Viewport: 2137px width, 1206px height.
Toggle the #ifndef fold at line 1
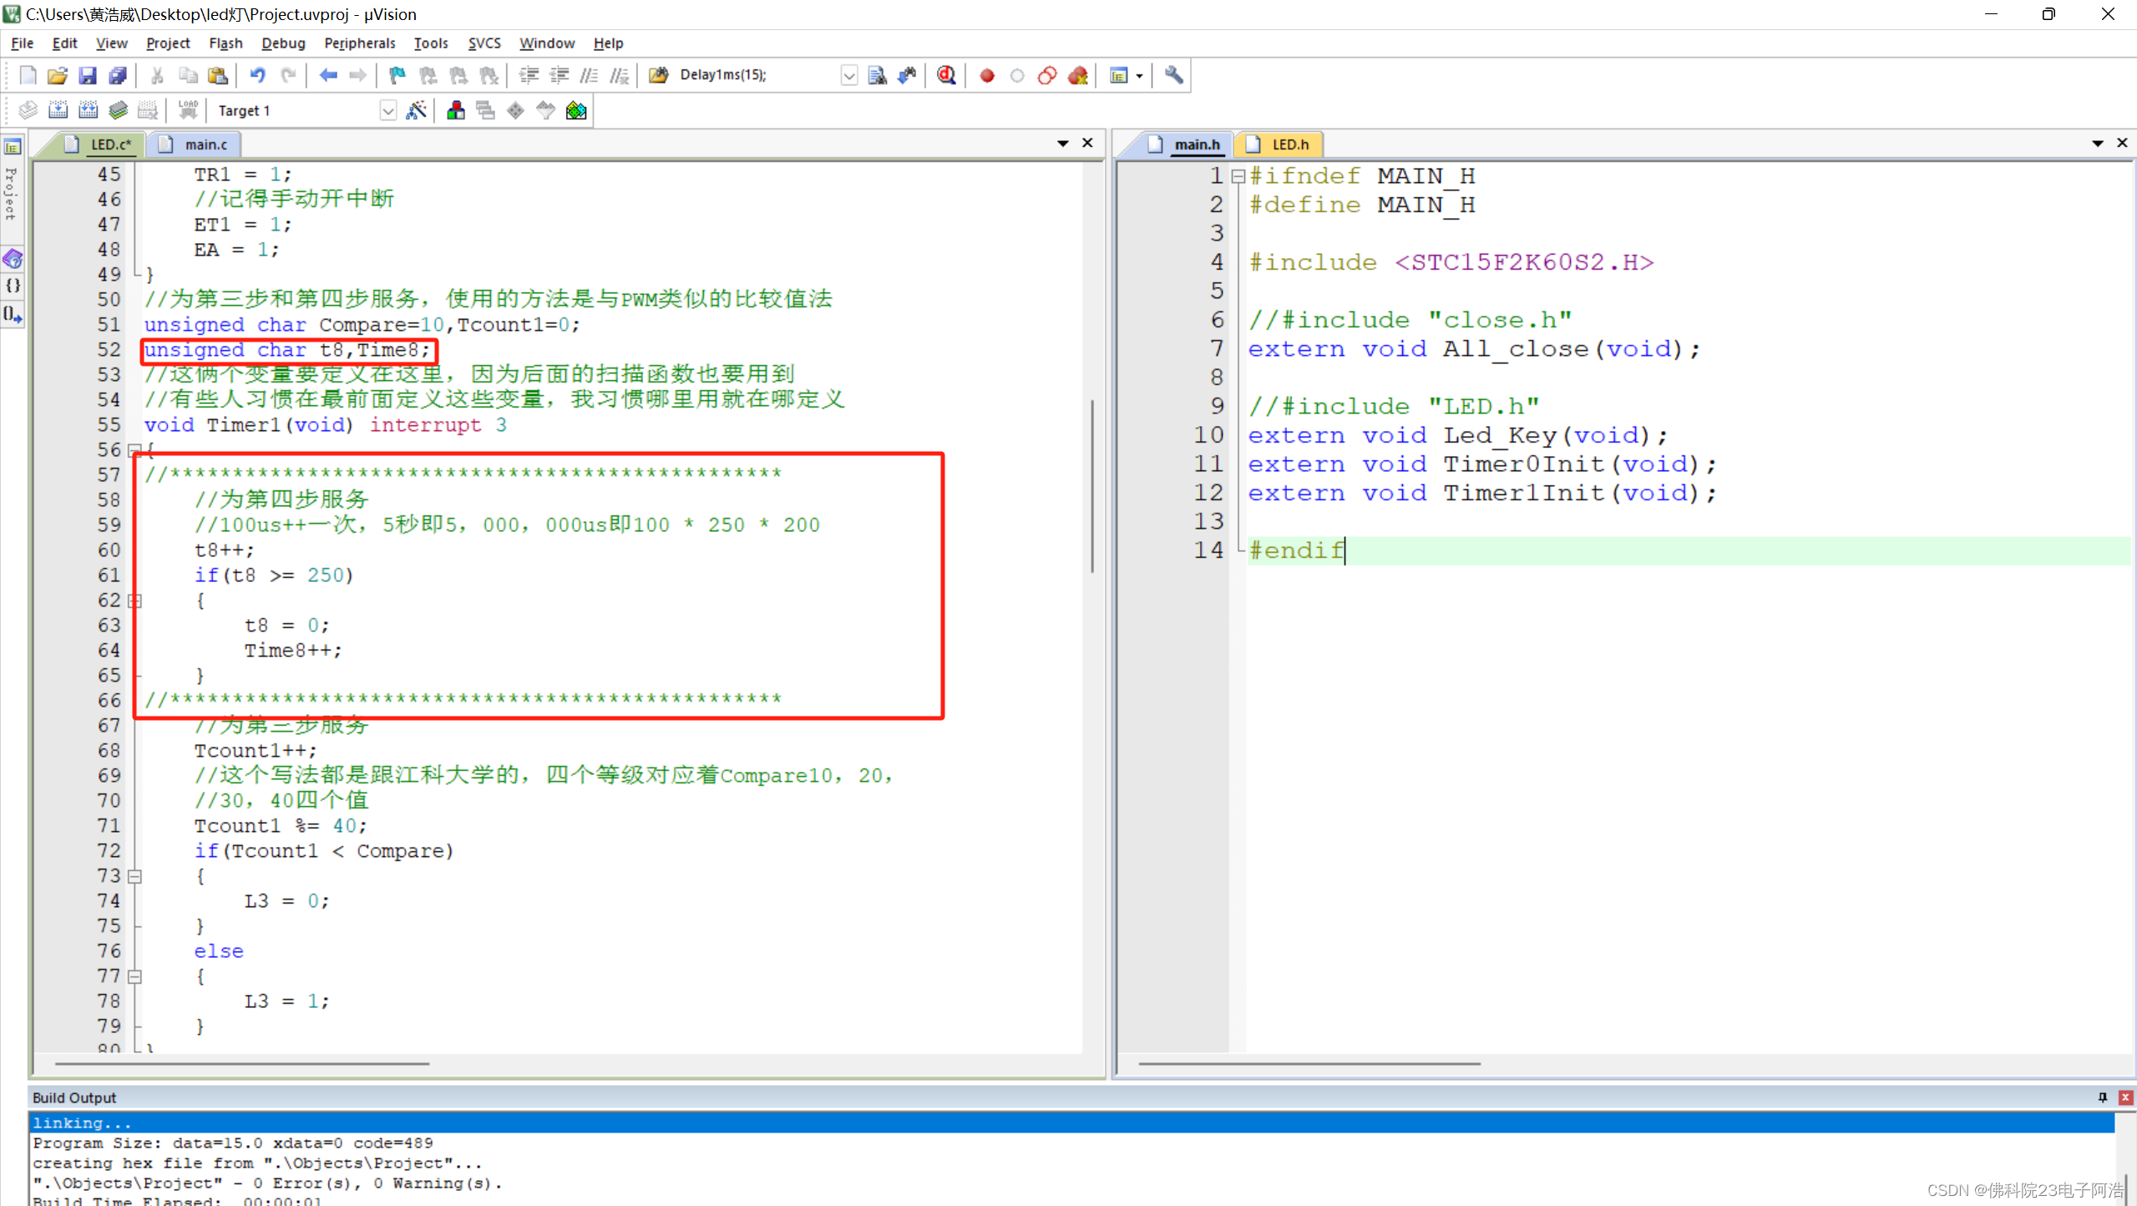click(x=1238, y=176)
